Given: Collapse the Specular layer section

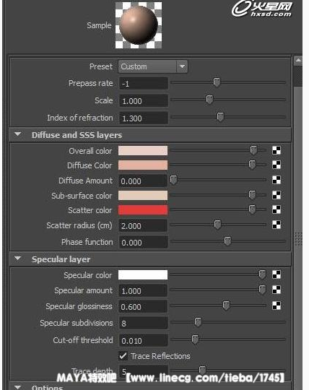Looking at the screenshot, I should (17, 259).
